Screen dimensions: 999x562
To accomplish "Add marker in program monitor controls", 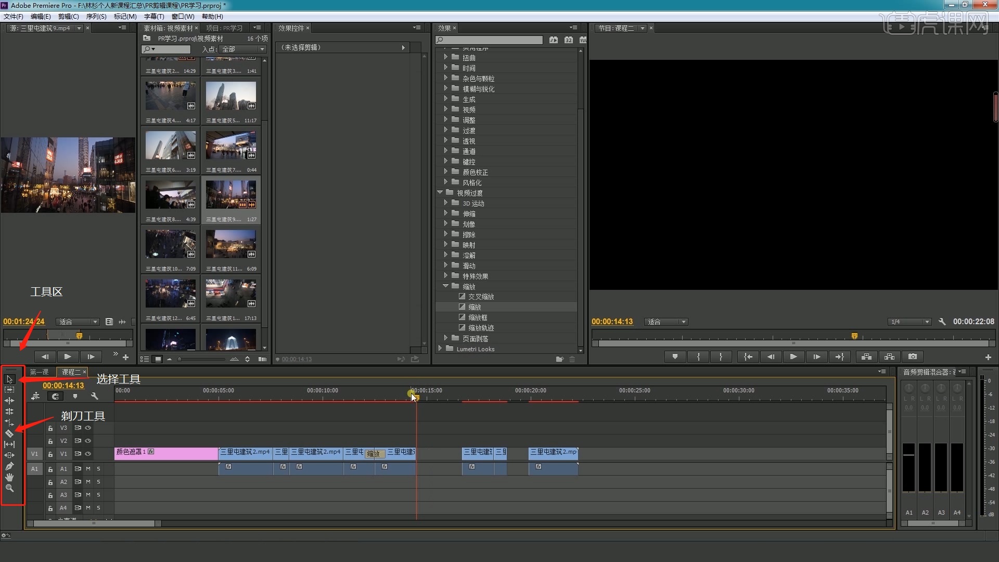I will click(x=675, y=356).
